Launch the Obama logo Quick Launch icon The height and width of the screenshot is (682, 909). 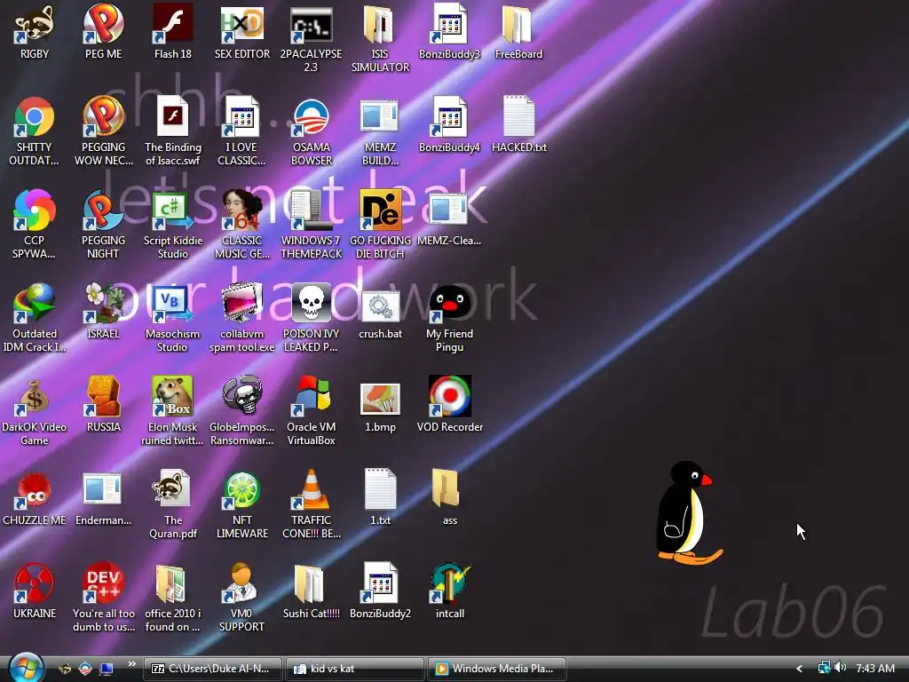click(x=85, y=670)
